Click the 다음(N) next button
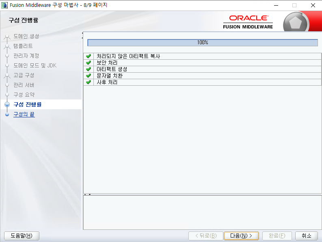The height and width of the screenshot is (242, 322). (x=241, y=236)
